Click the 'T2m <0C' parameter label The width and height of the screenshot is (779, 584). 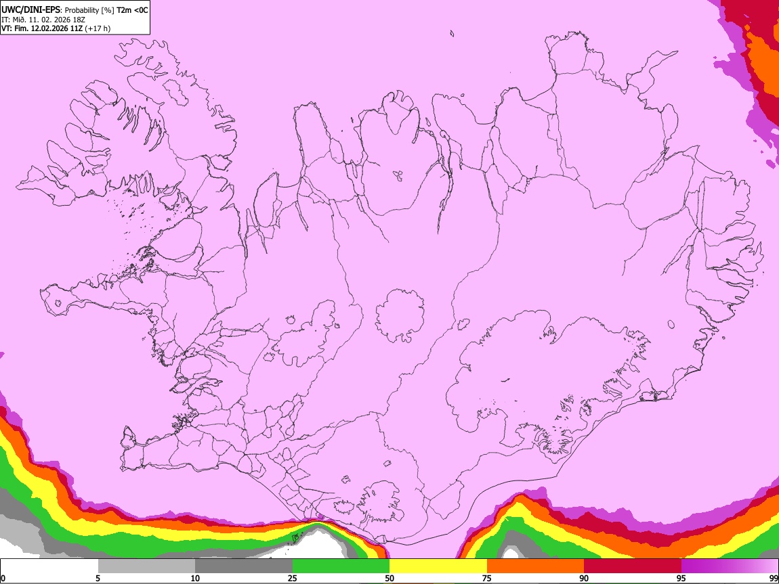pyautogui.click(x=133, y=10)
